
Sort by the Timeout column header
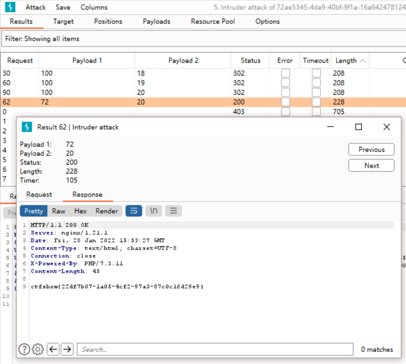(315, 61)
